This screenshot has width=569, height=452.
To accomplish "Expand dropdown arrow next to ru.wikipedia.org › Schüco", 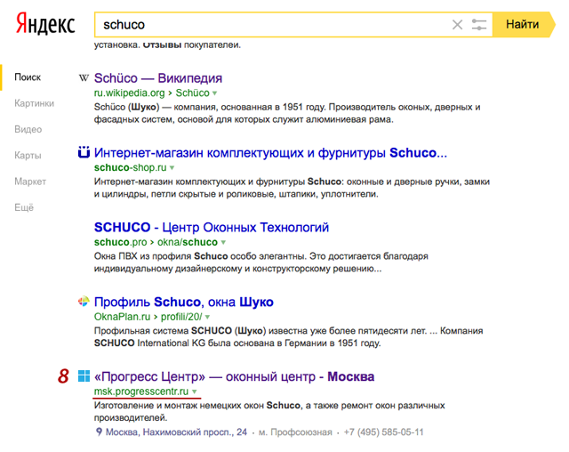I will 215,93.
